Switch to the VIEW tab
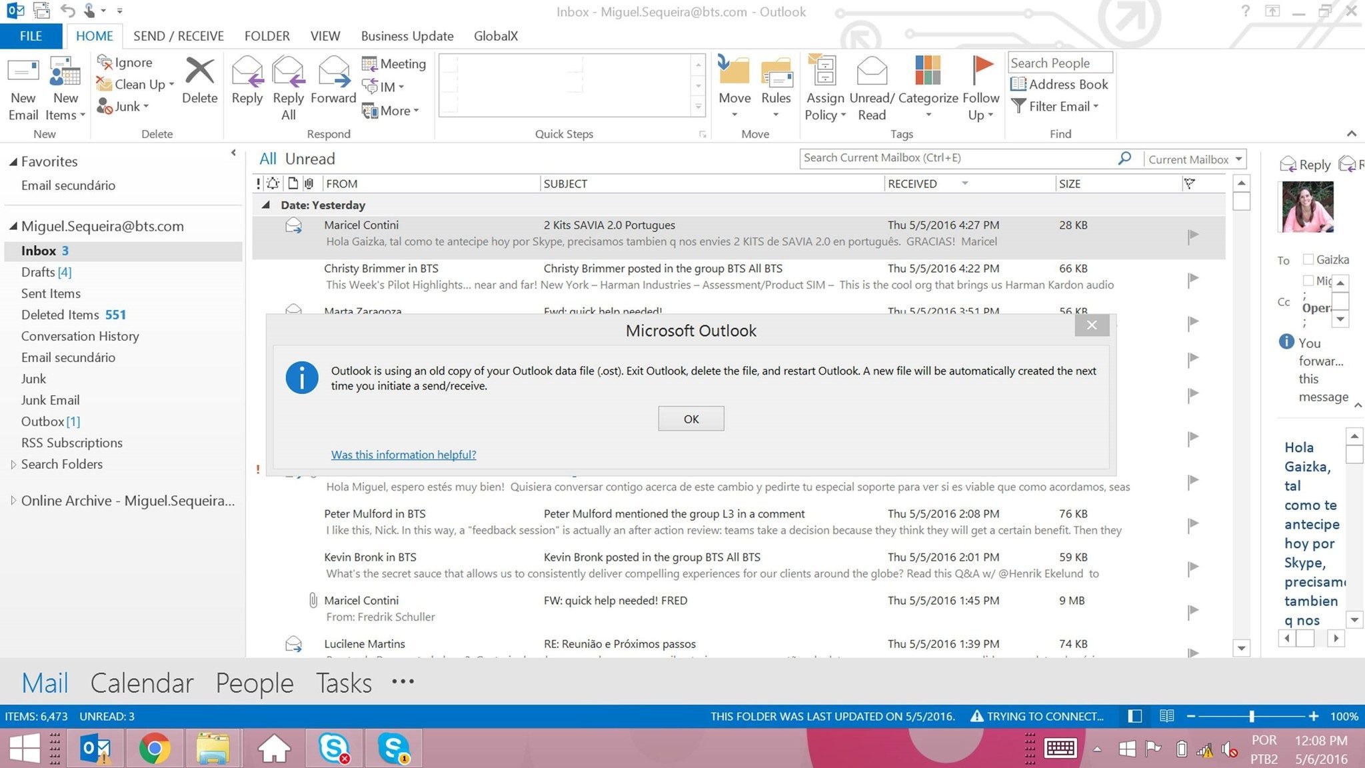 pos(325,36)
